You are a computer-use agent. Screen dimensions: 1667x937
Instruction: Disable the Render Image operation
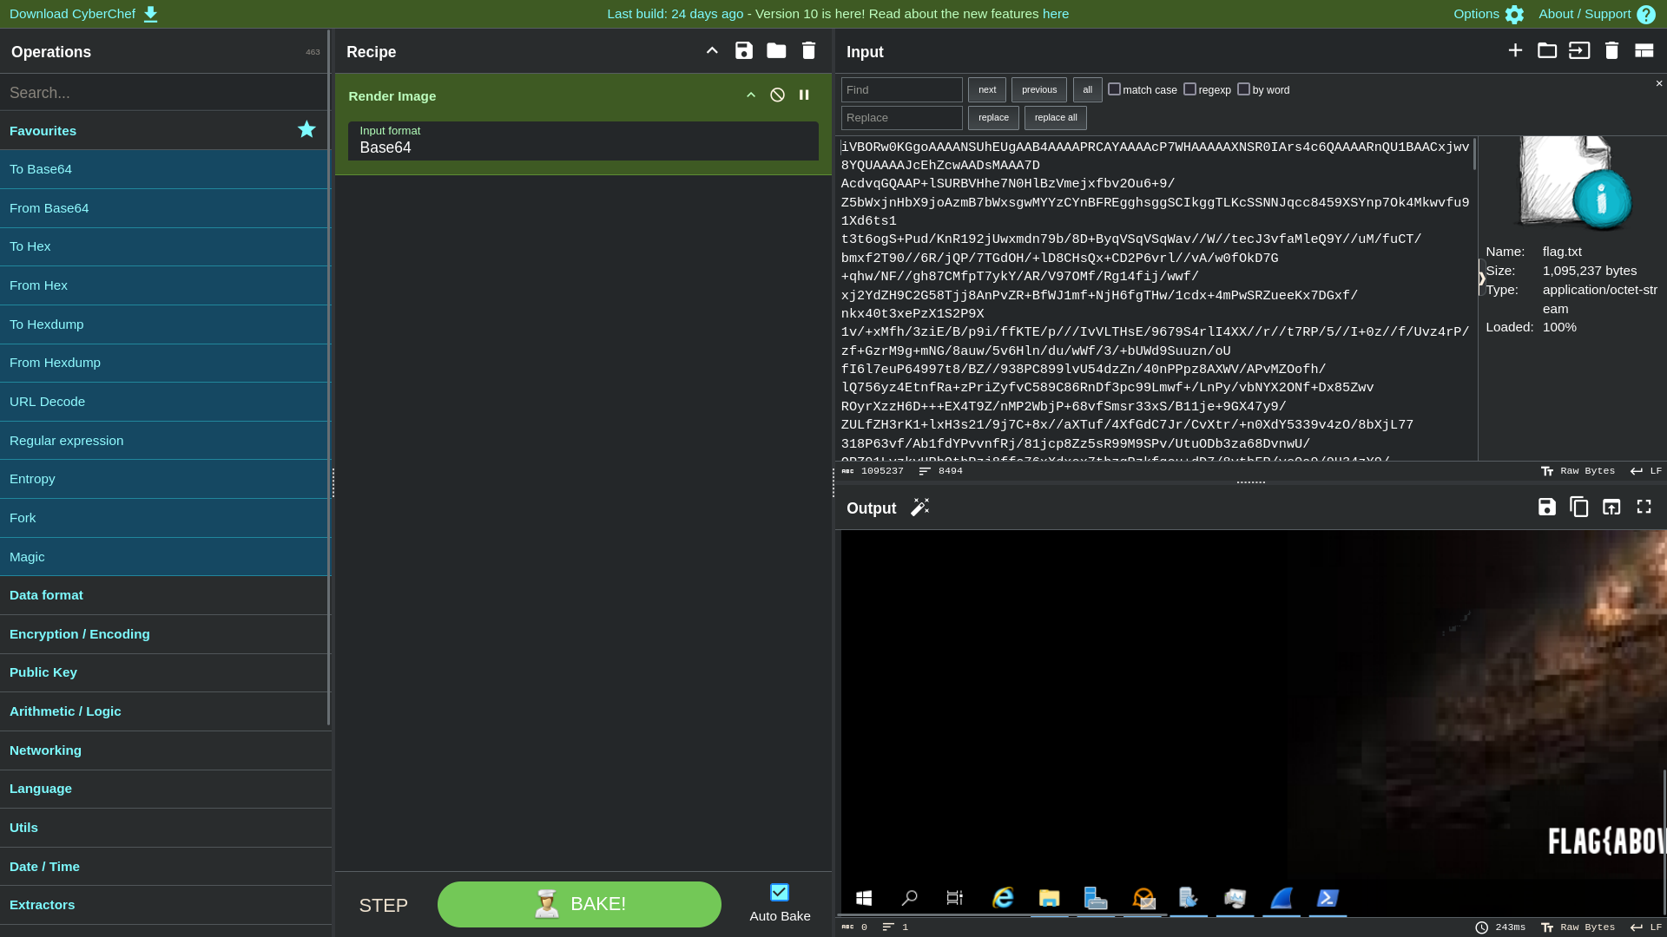click(x=777, y=95)
